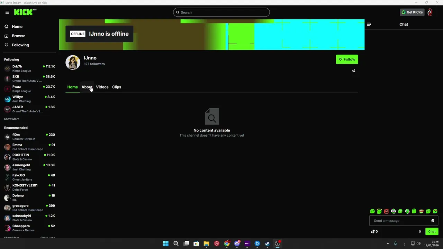This screenshot has height=249, width=443.
Task: Open W1llyv followed channel
Action: tap(29, 99)
